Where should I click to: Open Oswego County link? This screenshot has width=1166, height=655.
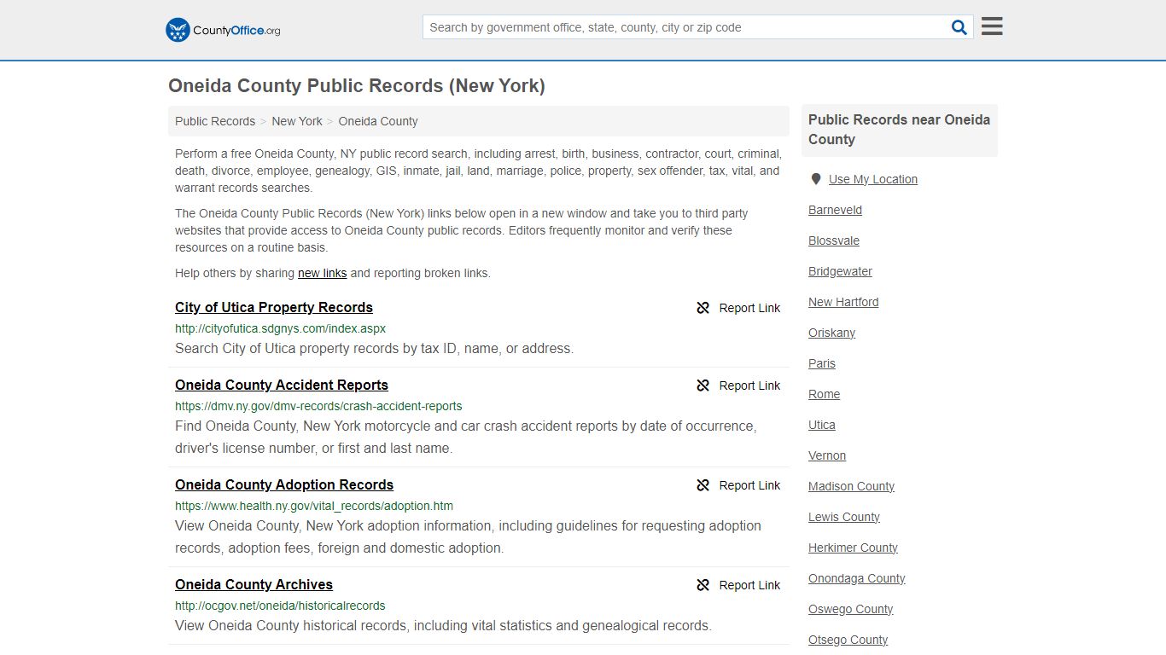pyautogui.click(x=850, y=609)
